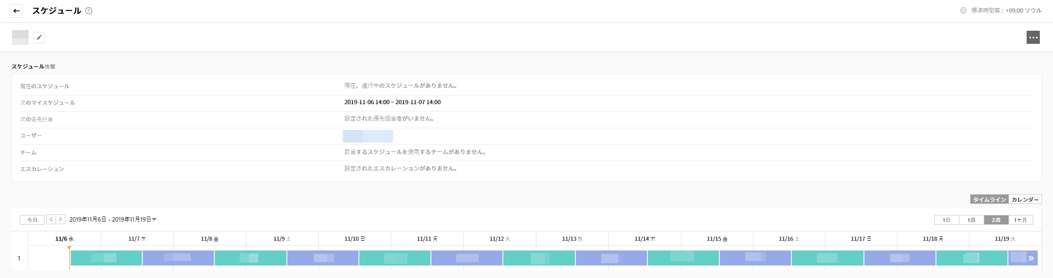Open the three-dots more options menu

pos(1033,37)
